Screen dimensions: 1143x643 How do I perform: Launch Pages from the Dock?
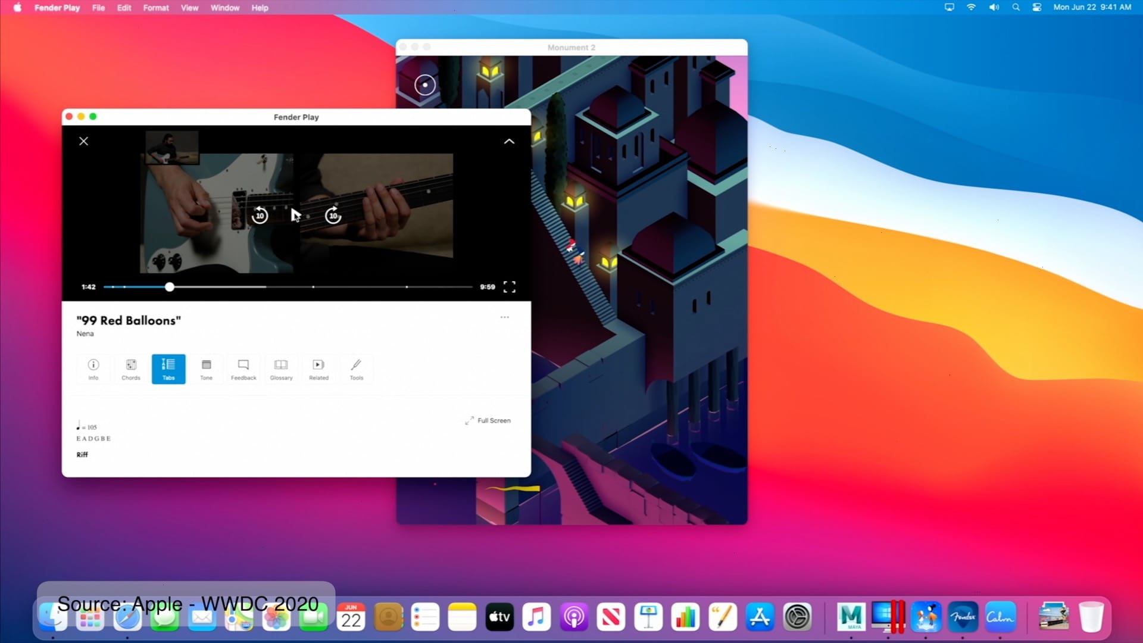point(723,617)
